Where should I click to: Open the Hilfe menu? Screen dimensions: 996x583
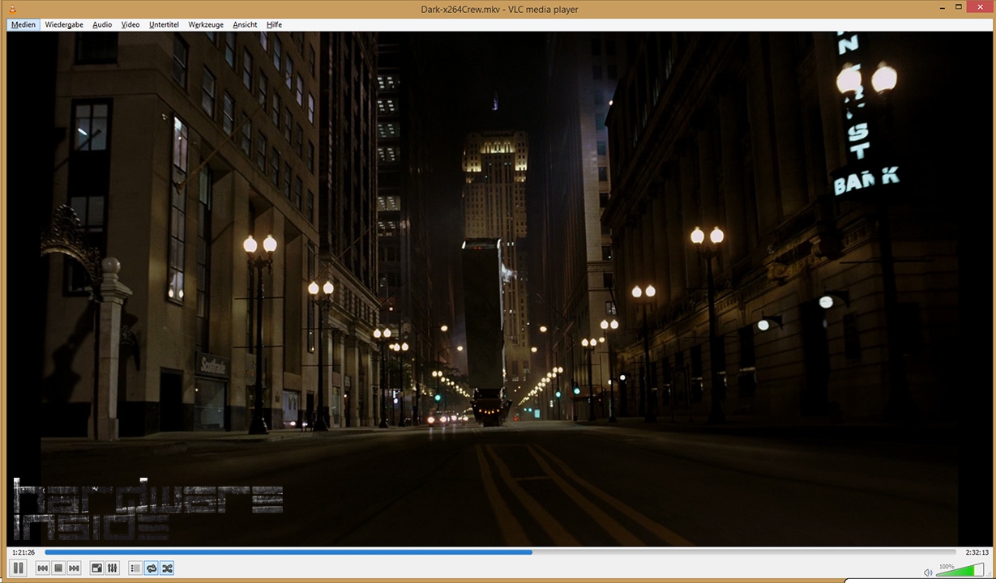coord(274,24)
